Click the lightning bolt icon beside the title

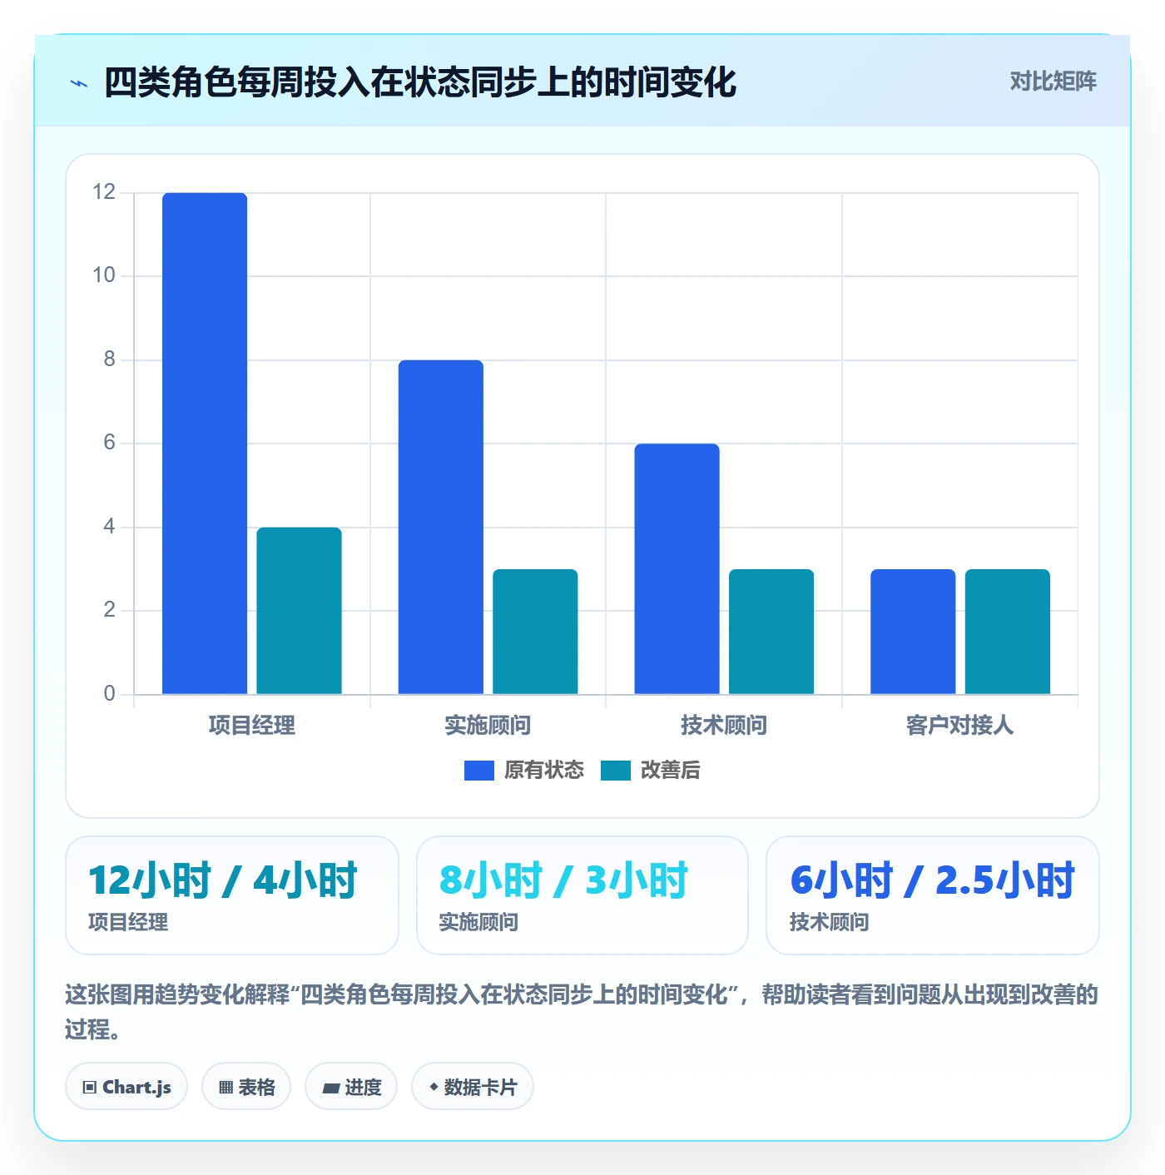click(79, 83)
